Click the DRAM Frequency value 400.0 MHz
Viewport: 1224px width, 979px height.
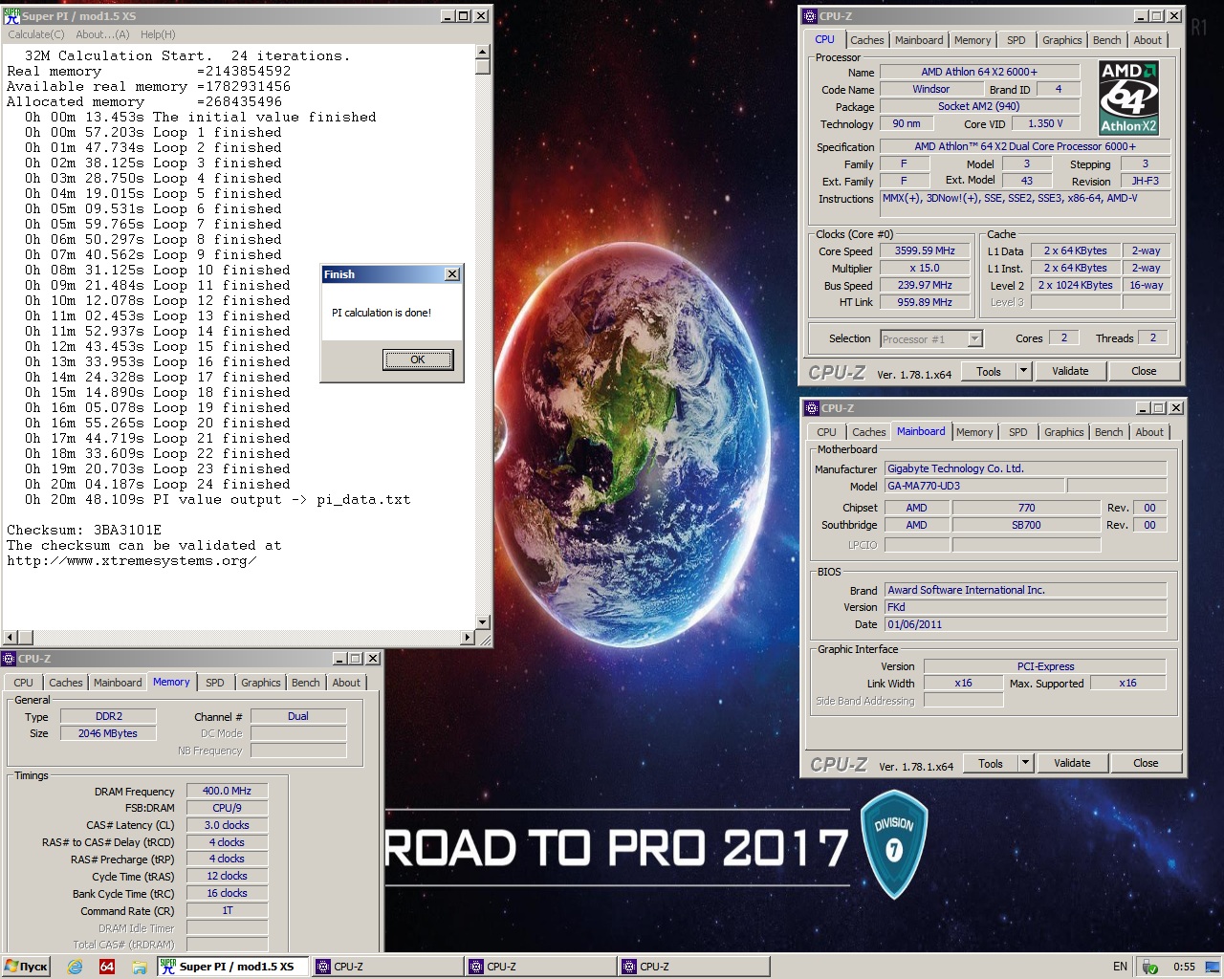[x=227, y=791]
